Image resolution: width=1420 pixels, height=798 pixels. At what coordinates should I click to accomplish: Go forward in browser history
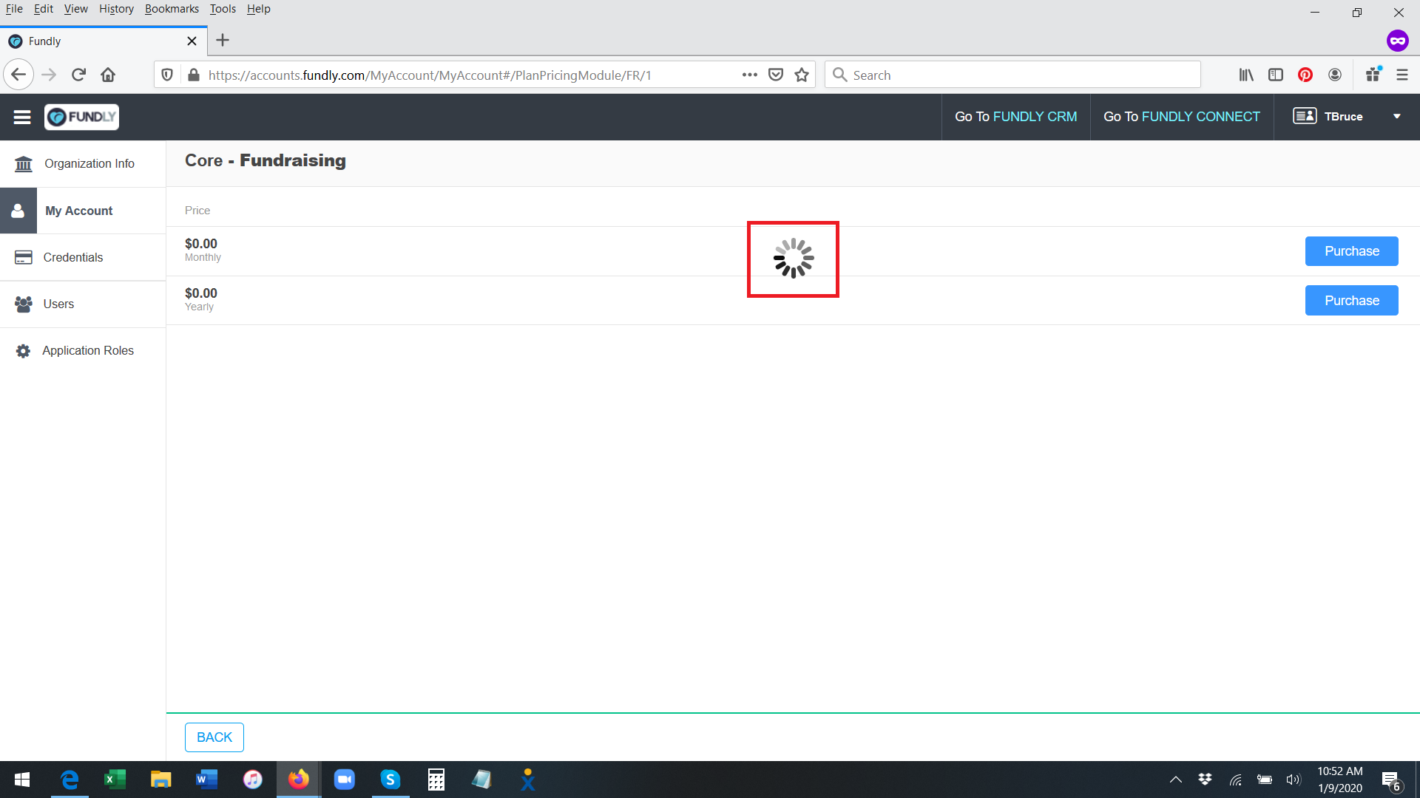point(49,75)
